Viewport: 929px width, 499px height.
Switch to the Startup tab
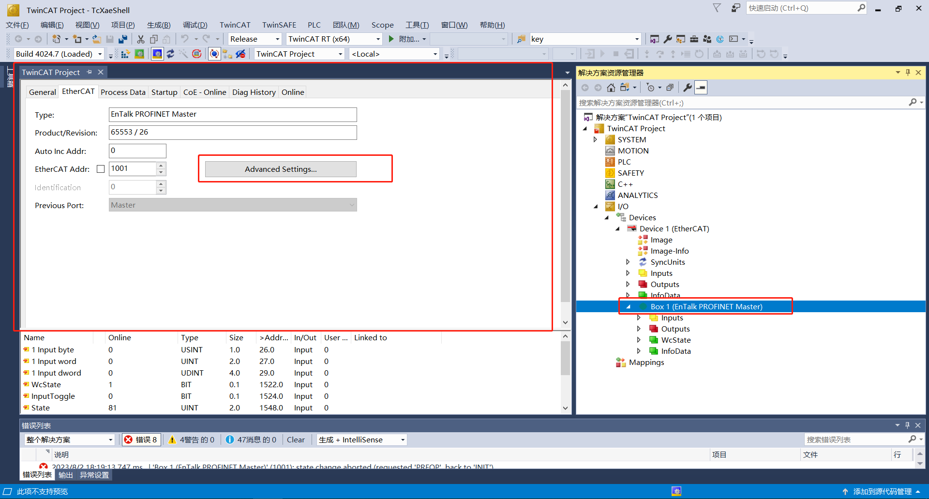(x=164, y=92)
